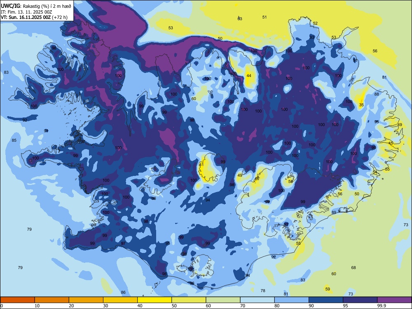
Task: Select the '95' value on the eastern map
Action: coord(377,122)
